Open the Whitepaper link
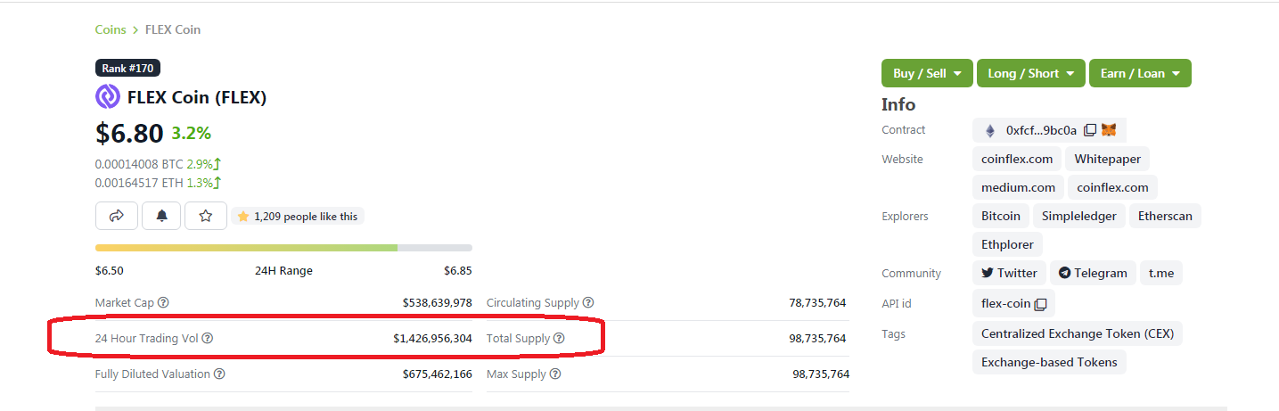This screenshot has height=411, width=1279. coord(1107,160)
